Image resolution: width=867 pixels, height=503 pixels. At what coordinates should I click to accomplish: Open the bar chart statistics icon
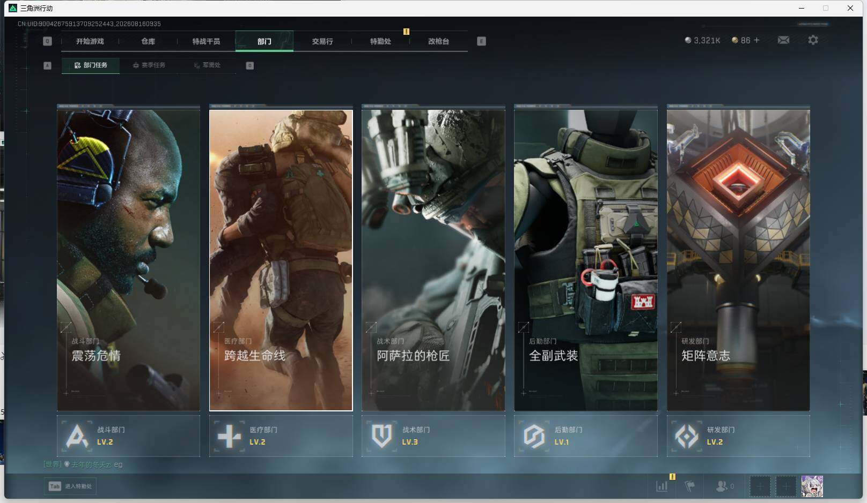pyautogui.click(x=662, y=486)
